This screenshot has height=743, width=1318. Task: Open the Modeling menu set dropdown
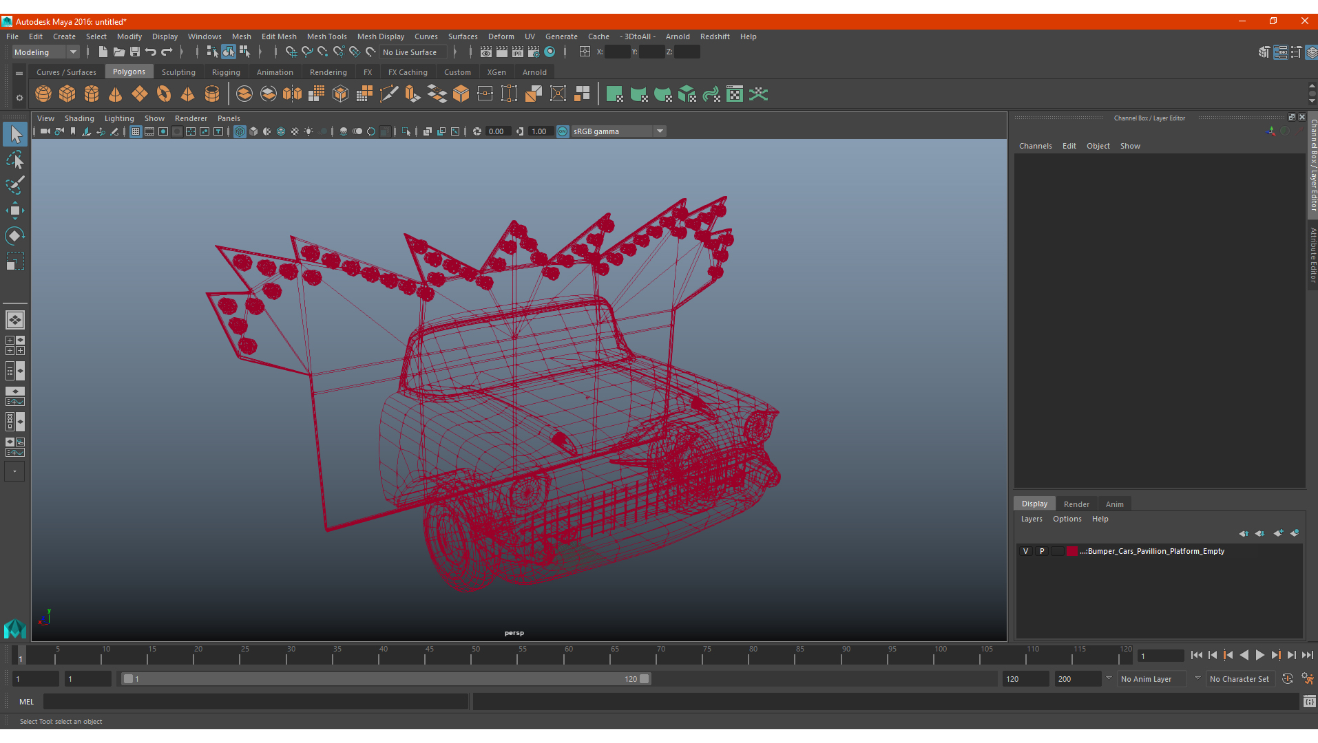click(46, 52)
